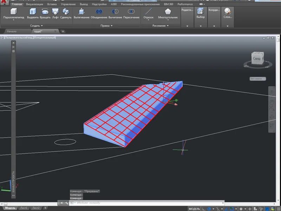Screen dimensions: 281x211
Task: Open the Без имени UCS dropdown
Action: click(x=258, y=79)
